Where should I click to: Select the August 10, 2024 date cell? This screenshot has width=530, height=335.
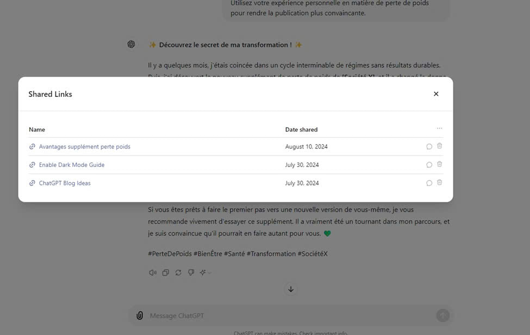[x=306, y=147]
